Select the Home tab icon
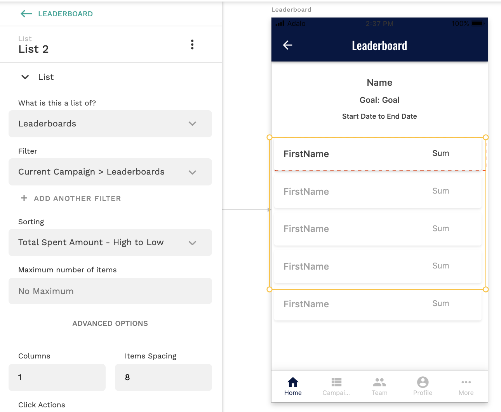This screenshot has height=412, width=501. click(x=293, y=383)
